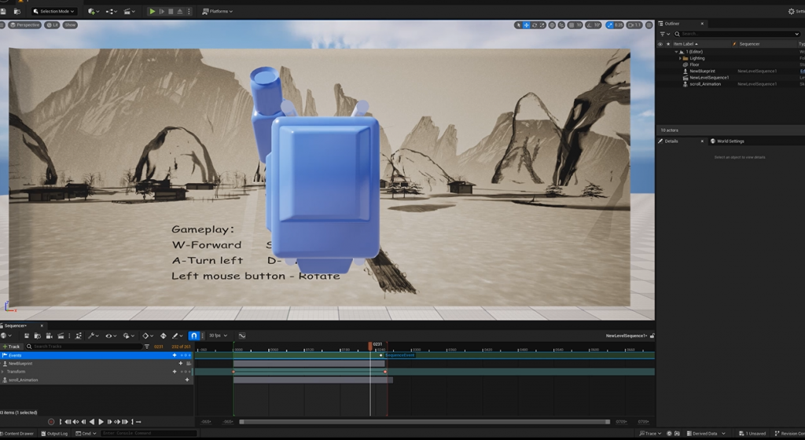Open the Outliner filter dropdown
This screenshot has height=440, width=805.
click(664, 34)
